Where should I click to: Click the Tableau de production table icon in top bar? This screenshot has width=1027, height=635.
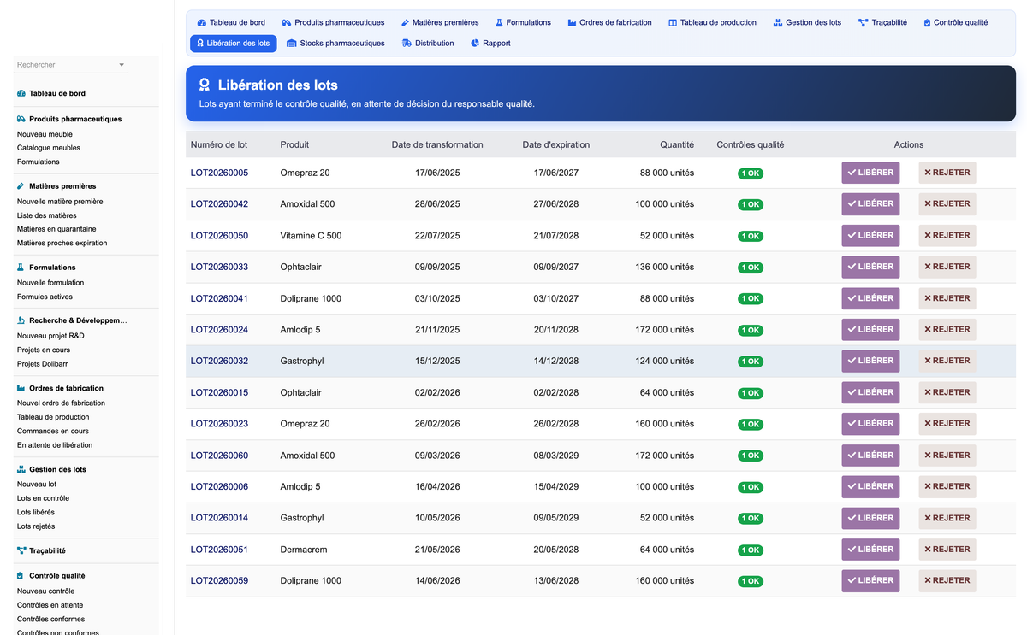[673, 22]
